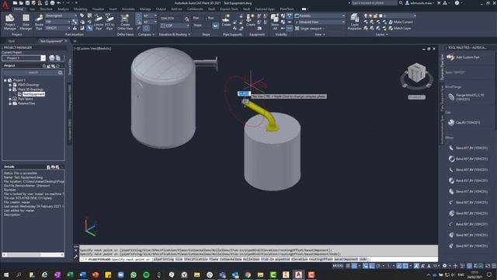Image resolution: width=497 pixels, height=280 pixels.
Task: Click the keyword search box in title bar
Action: 374,3
